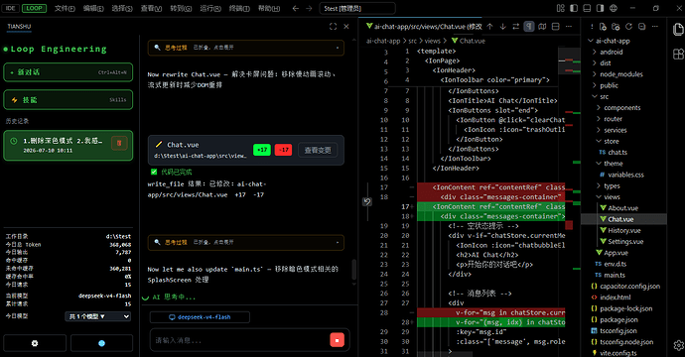The height and width of the screenshot is (357, 685).
Task: Click the open book icon in diff toolbar
Action: (x=542, y=27)
